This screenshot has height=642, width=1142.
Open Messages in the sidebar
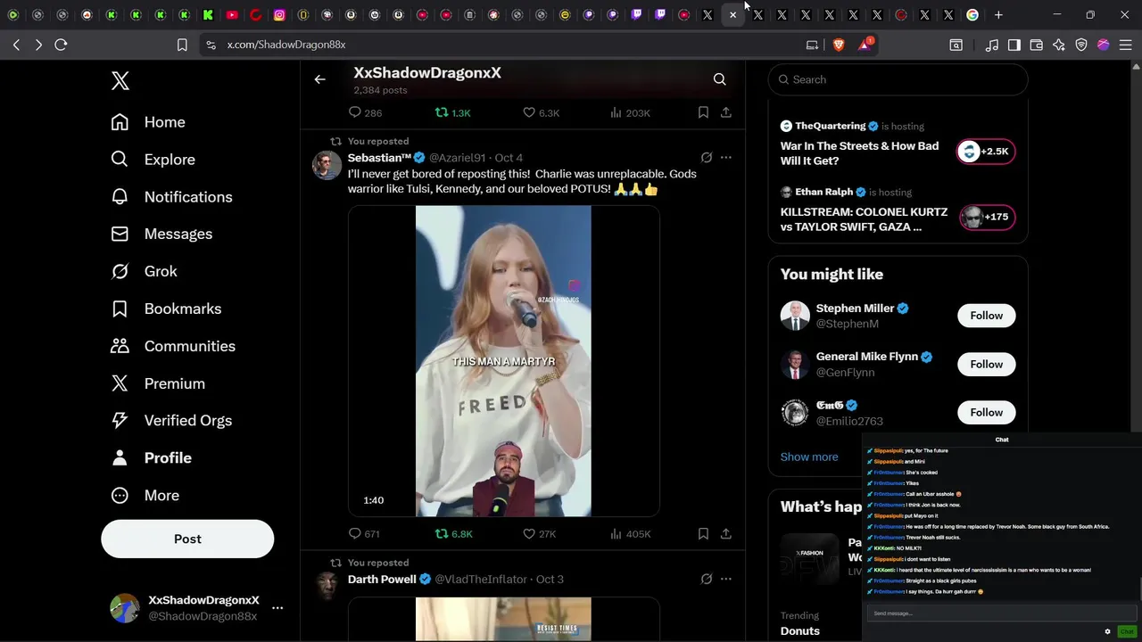click(x=161, y=234)
